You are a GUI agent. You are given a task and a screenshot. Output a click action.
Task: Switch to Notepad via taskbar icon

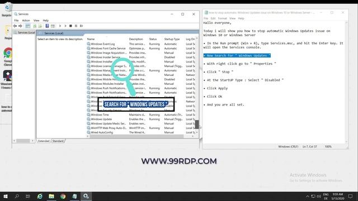(74, 196)
